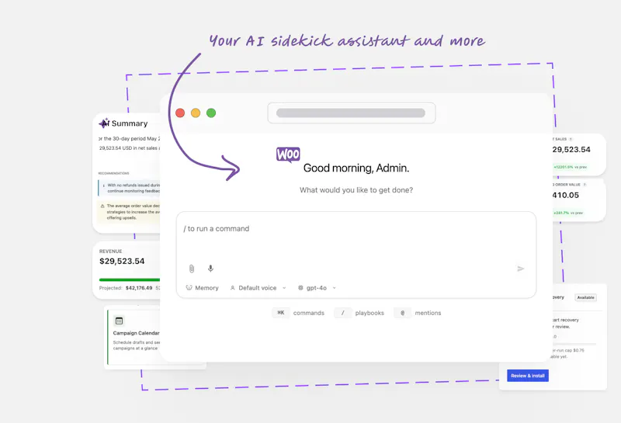
Task: Click the mentions hint label
Action: point(428,313)
